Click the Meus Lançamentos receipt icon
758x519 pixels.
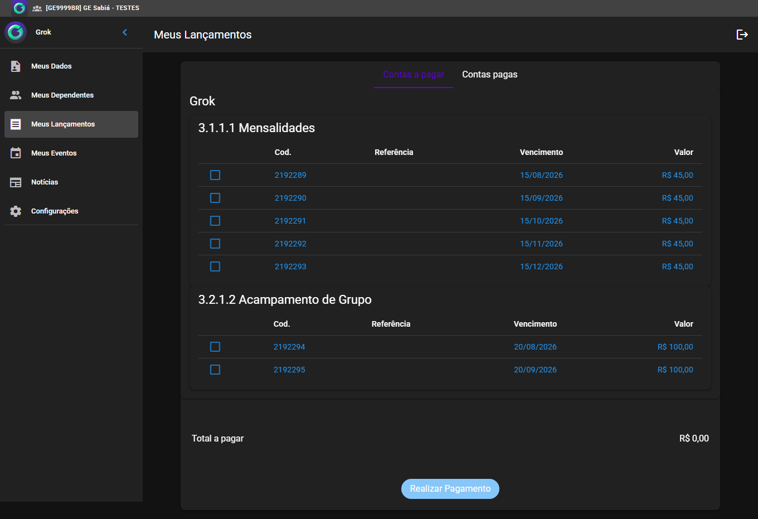click(x=16, y=124)
